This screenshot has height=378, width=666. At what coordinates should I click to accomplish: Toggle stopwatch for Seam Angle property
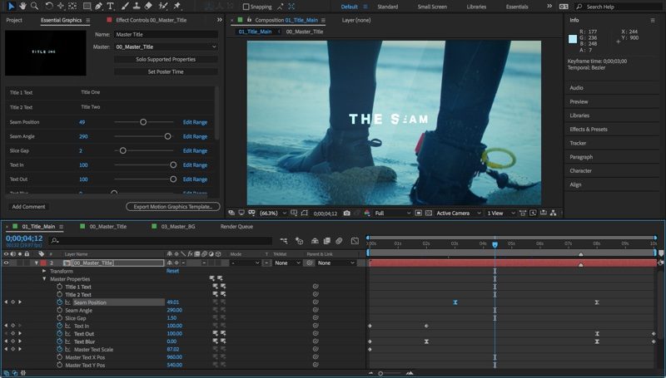pyautogui.click(x=59, y=311)
